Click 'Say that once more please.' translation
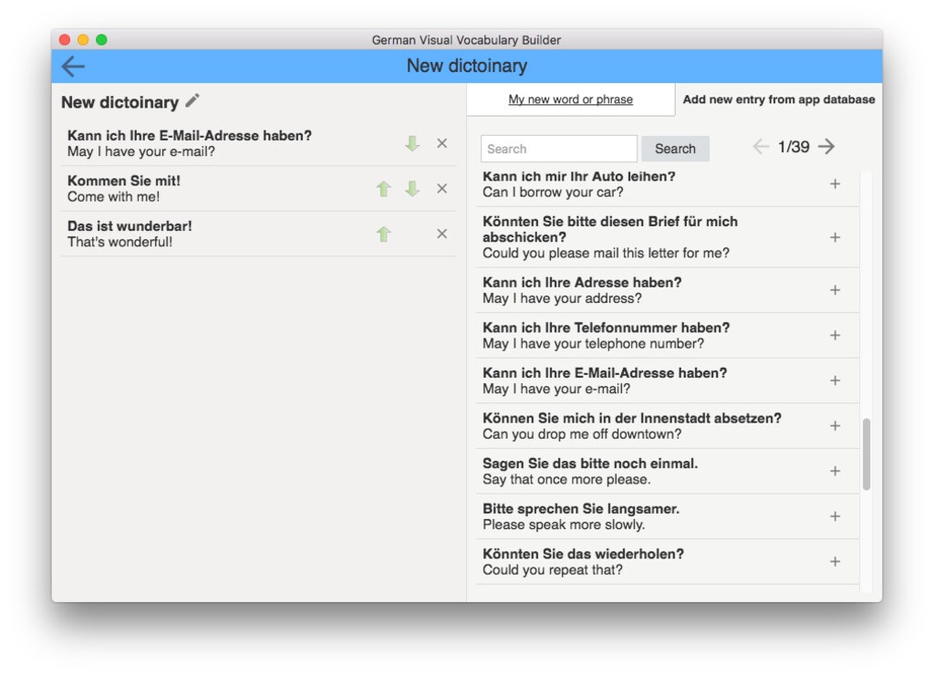This screenshot has width=934, height=676. pos(566,480)
